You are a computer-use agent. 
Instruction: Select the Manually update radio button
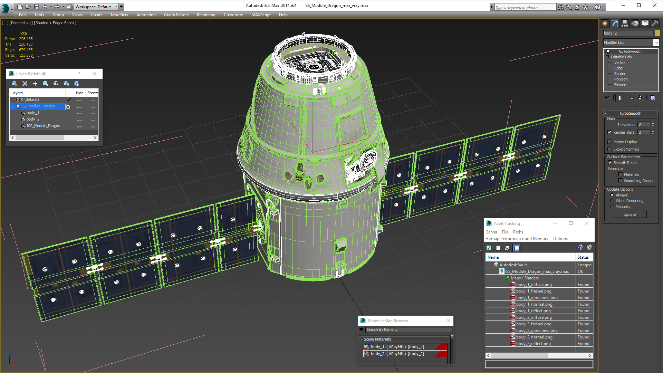pos(612,207)
